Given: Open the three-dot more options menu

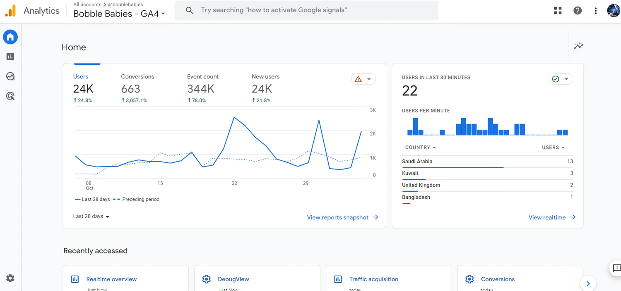Looking at the screenshot, I should click(596, 11).
